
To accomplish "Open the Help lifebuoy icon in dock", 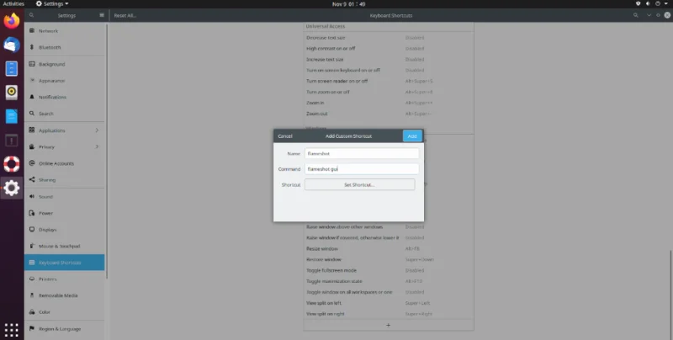I will [x=12, y=163].
